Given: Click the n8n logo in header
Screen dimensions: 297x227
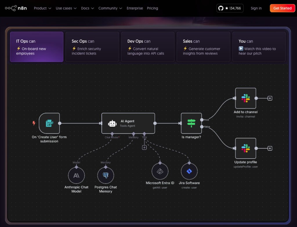Looking at the screenshot, I should click(x=16, y=8).
